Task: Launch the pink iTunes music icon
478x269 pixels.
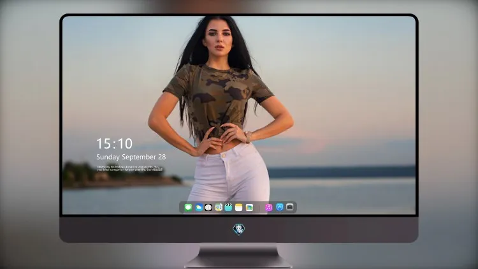Action: point(268,207)
